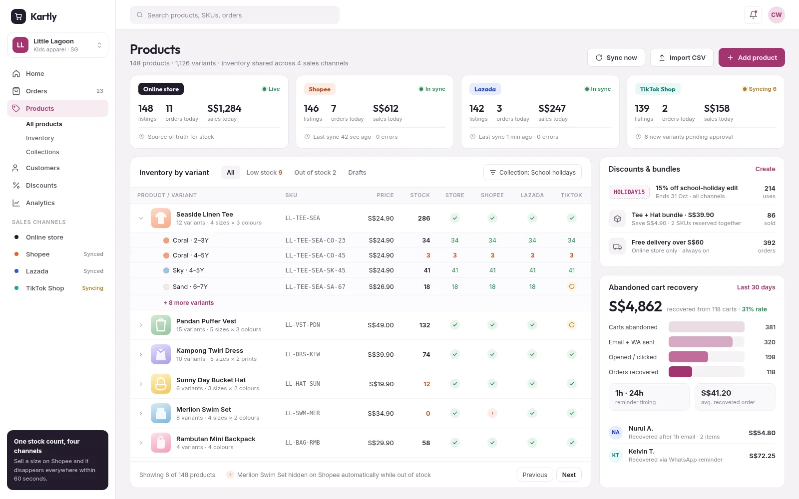Open the notifications bell
The width and height of the screenshot is (799, 499).
click(753, 15)
